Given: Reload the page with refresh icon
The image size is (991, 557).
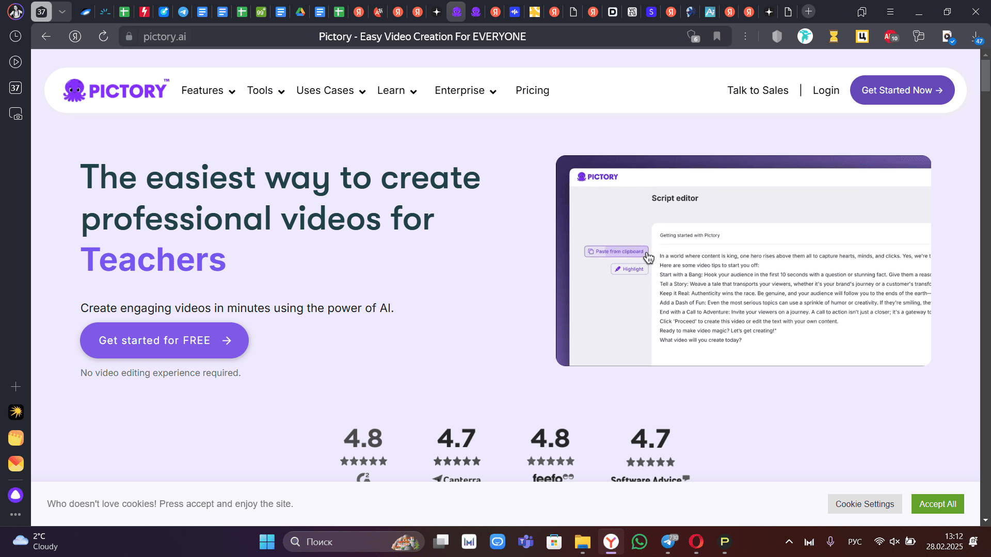Looking at the screenshot, I should pyautogui.click(x=103, y=36).
